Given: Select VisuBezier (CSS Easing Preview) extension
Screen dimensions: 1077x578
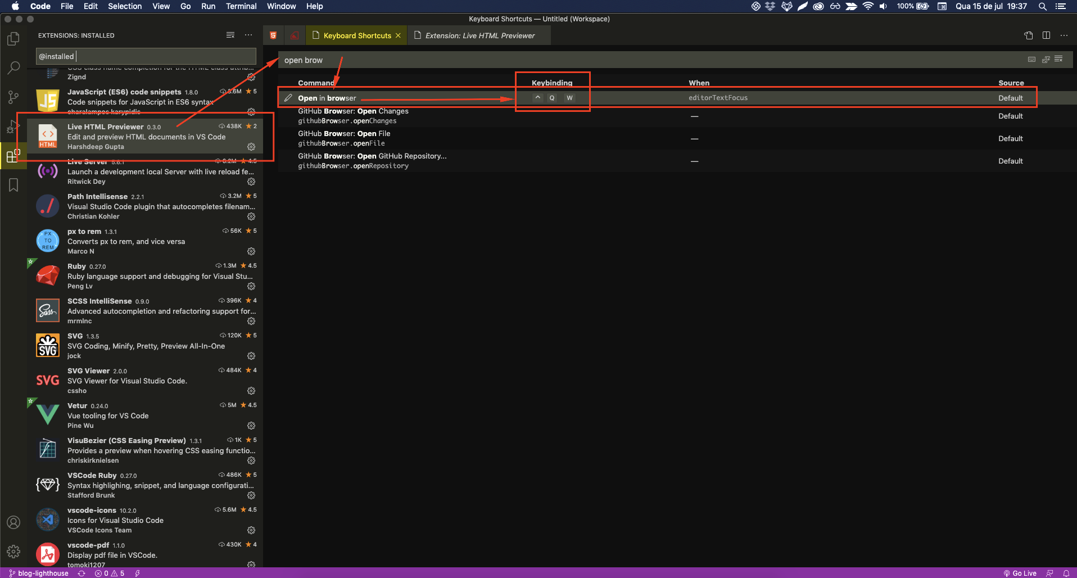Looking at the screenshot, I should pyautogui.click(x=145, y=450).
